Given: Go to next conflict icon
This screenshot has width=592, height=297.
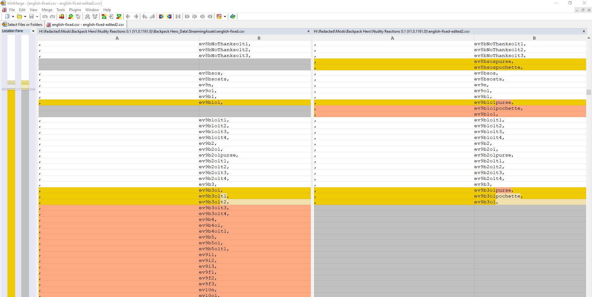Looking at the screenshot, I should [88, 16].
